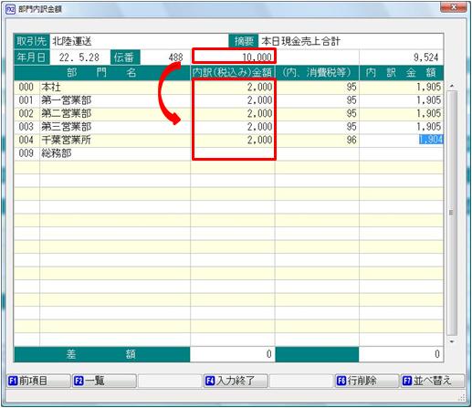Click the application icon in title bar
The height and width of the screenshot is (408, 472).
click(x=10, y=9)
